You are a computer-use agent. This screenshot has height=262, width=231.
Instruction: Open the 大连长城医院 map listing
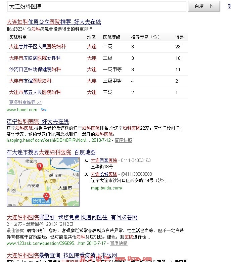point(104,174)
